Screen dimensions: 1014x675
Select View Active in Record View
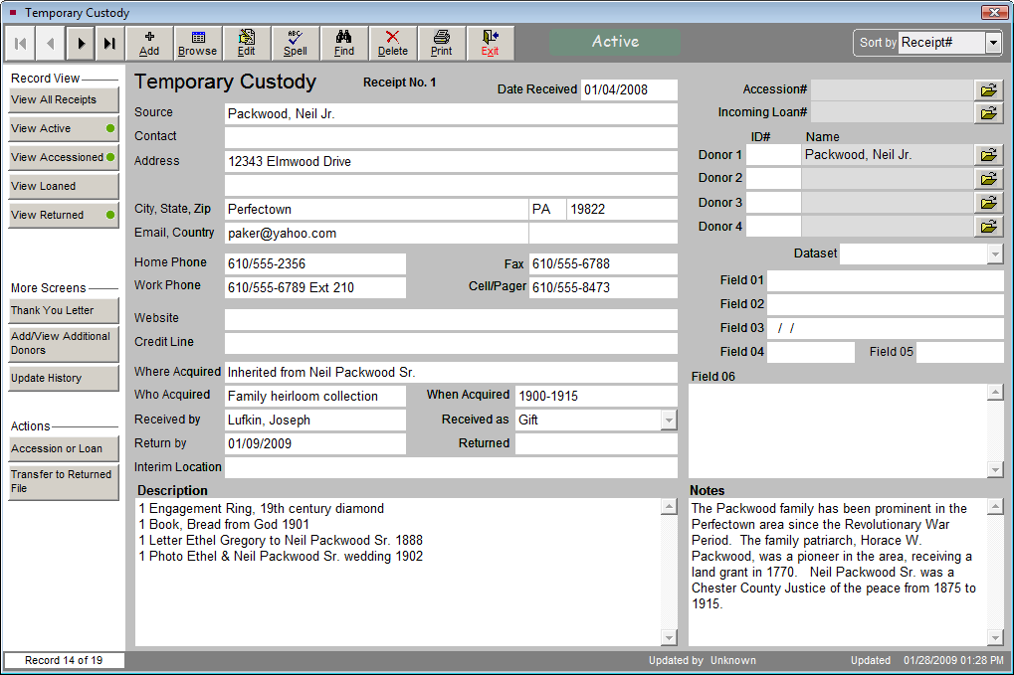tap(63, 128)
